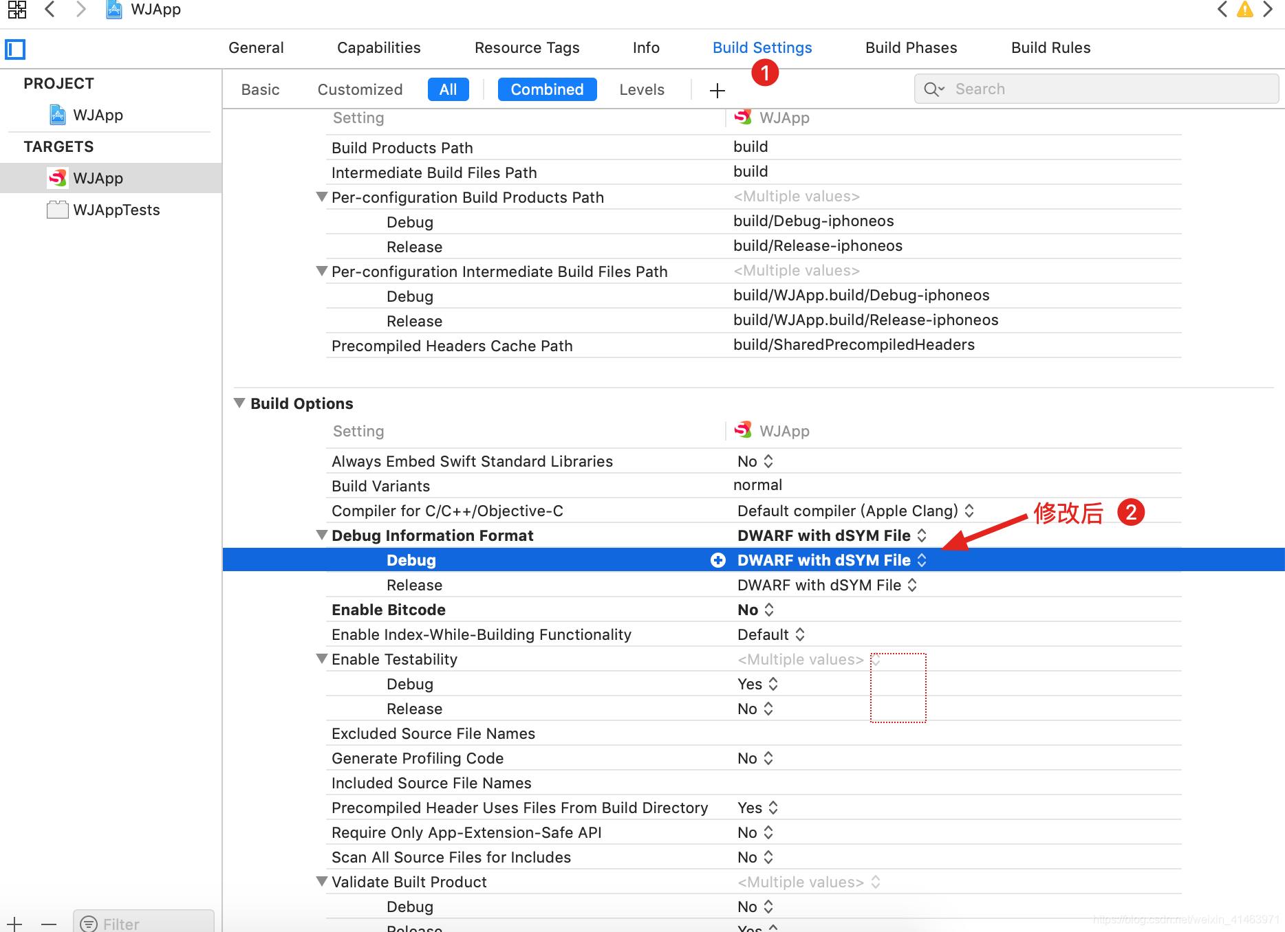1285x932 pixels.
Task: Click value 'build/Debug-iphoneos'
Action: (814, 221)
